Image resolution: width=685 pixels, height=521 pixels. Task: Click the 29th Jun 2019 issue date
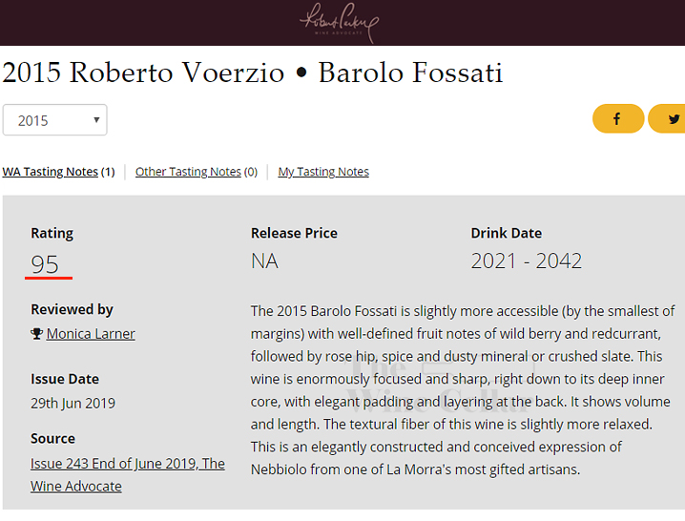click(73, 403)
